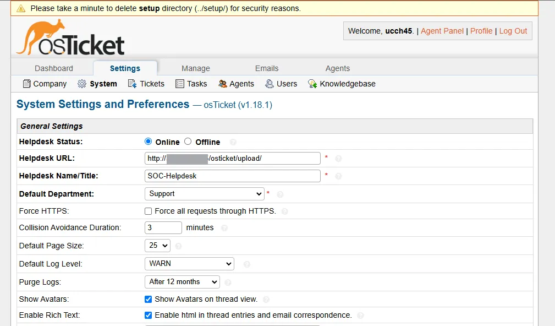Open the Purge Logs dropdown
The width and height of the screenshot is (555, 326).
(x=182, y=281)
